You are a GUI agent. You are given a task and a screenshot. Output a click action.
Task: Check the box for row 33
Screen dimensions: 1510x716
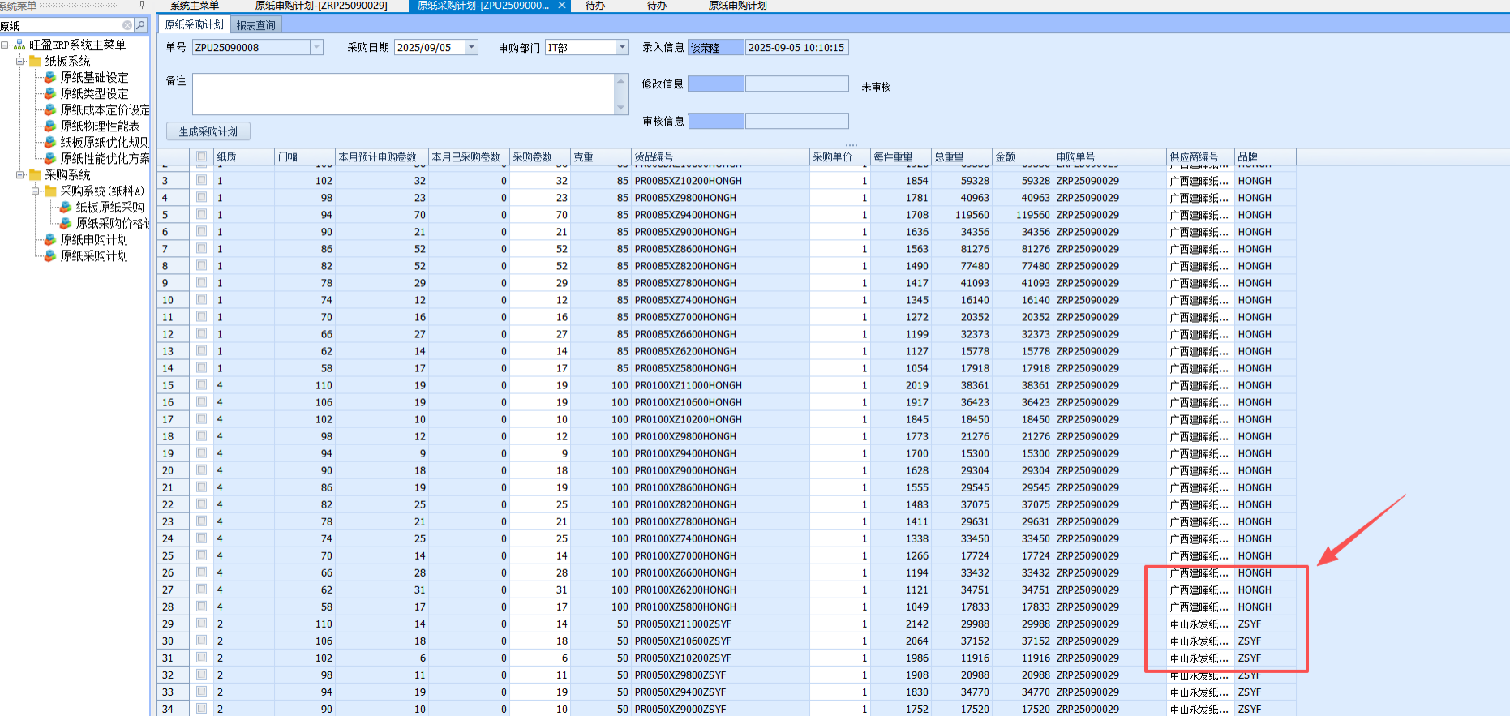[x=201, y=691]
